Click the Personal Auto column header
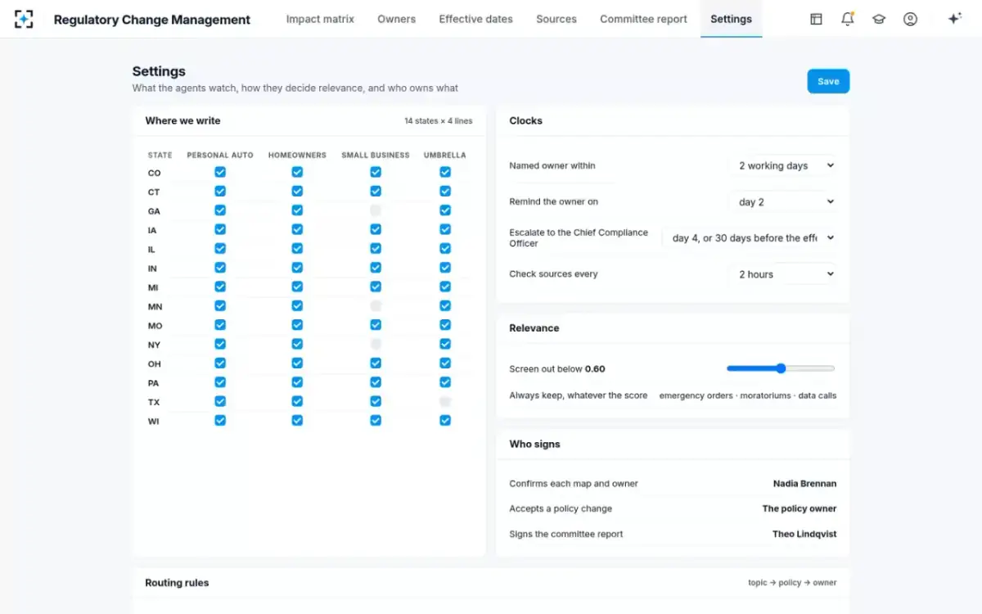 [x=220, y=155]
